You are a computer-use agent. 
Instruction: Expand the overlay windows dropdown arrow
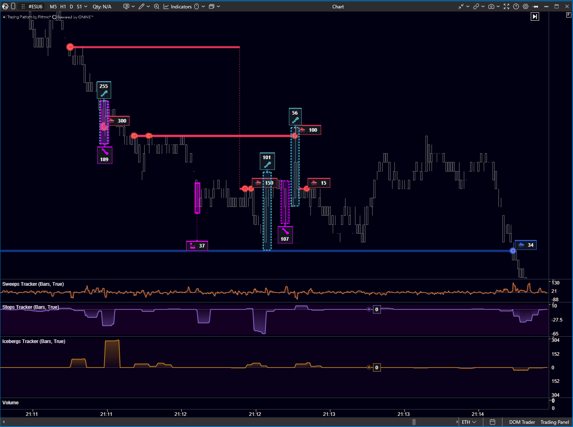coord(218,7)
